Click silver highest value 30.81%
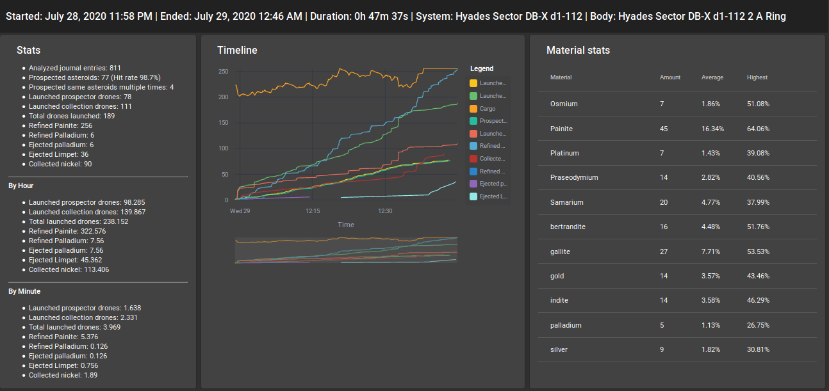Screen dimensions: 829x391 pos(758,349)
